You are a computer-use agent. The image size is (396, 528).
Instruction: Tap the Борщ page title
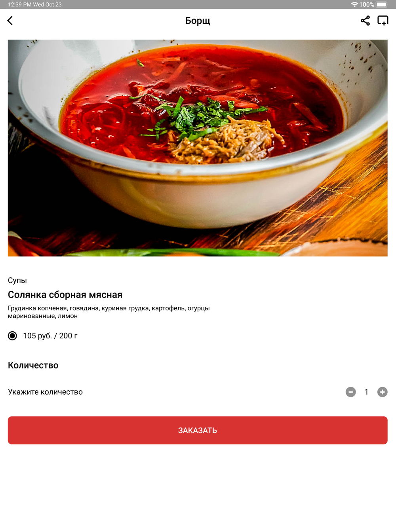pos(198,21)
